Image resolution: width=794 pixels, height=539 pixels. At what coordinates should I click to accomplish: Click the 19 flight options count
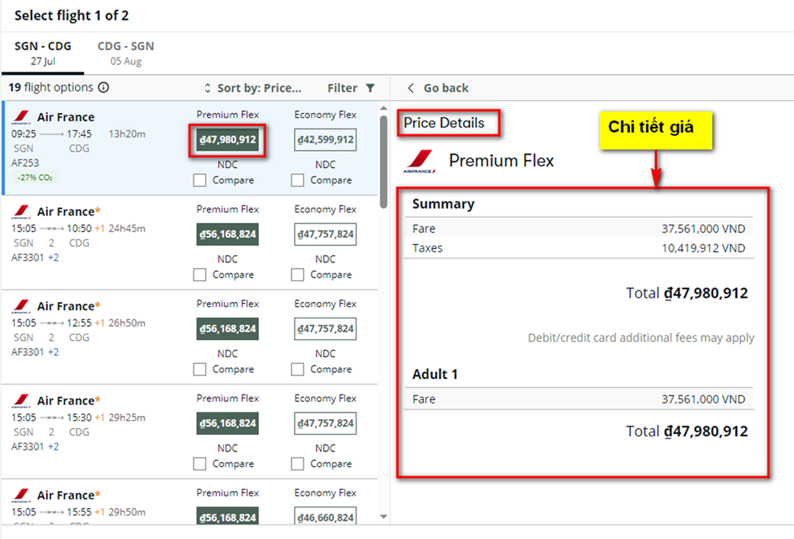pyautogui.click(x=51, y=87)
